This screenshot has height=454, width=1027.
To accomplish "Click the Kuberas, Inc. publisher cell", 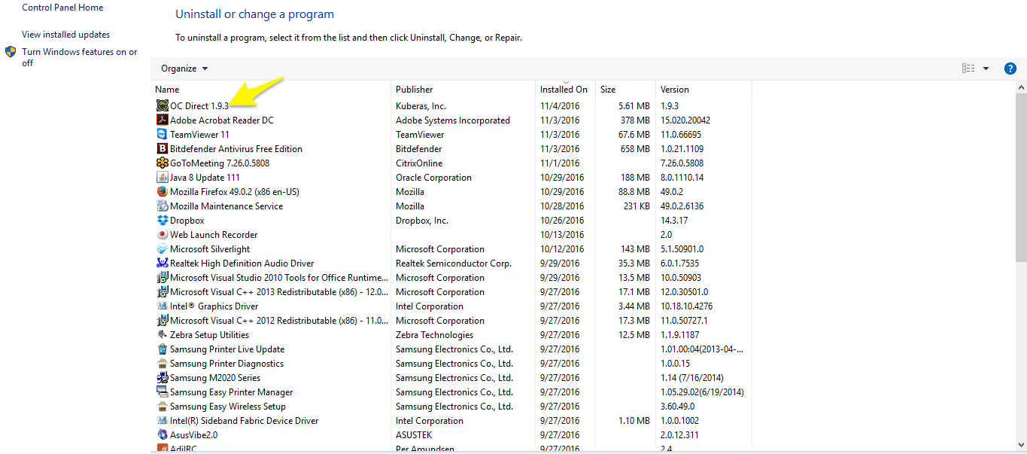I will (421, 106).
